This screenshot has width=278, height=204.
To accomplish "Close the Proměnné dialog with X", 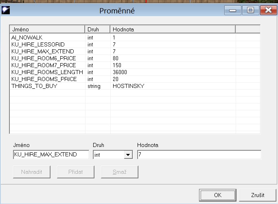I will [x=269, y=11].
